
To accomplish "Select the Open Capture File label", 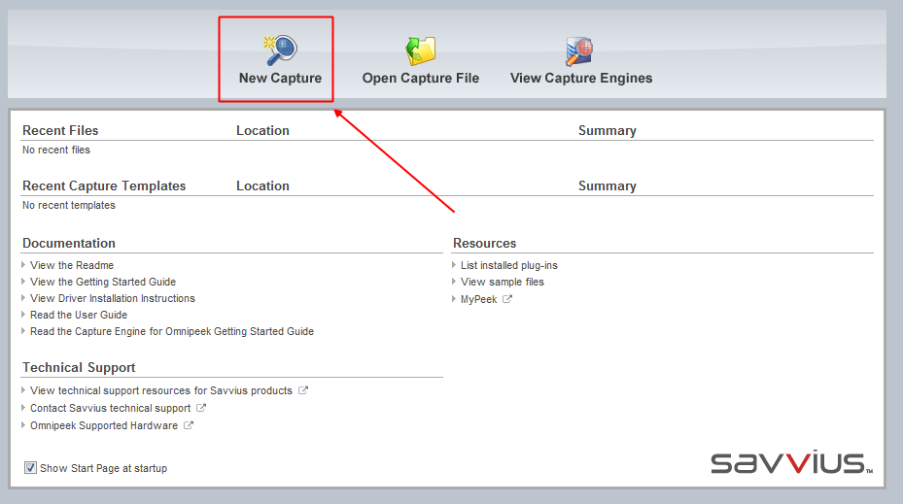I will pyautogui.click(x=421, y=78).
